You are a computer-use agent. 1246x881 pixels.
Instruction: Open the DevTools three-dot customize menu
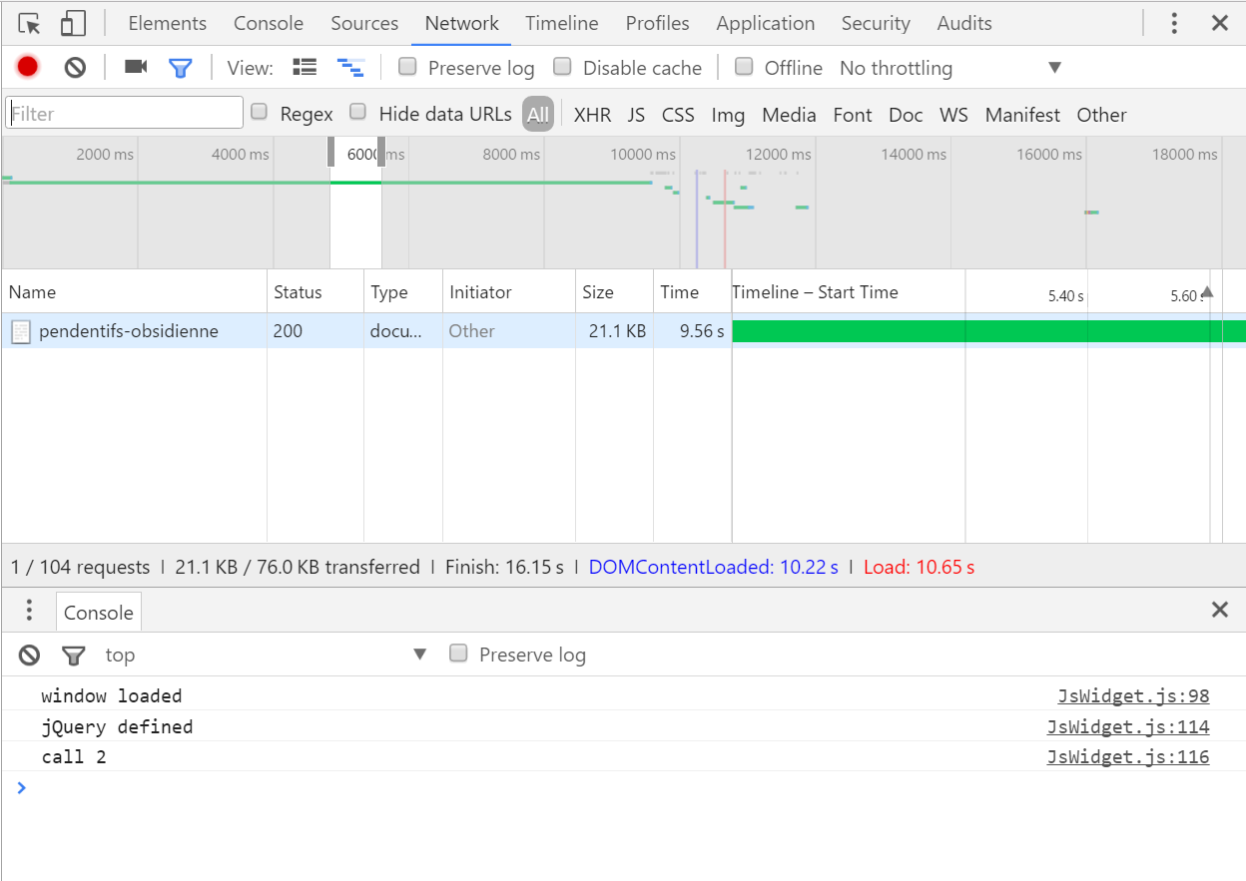coord(1174,23)
